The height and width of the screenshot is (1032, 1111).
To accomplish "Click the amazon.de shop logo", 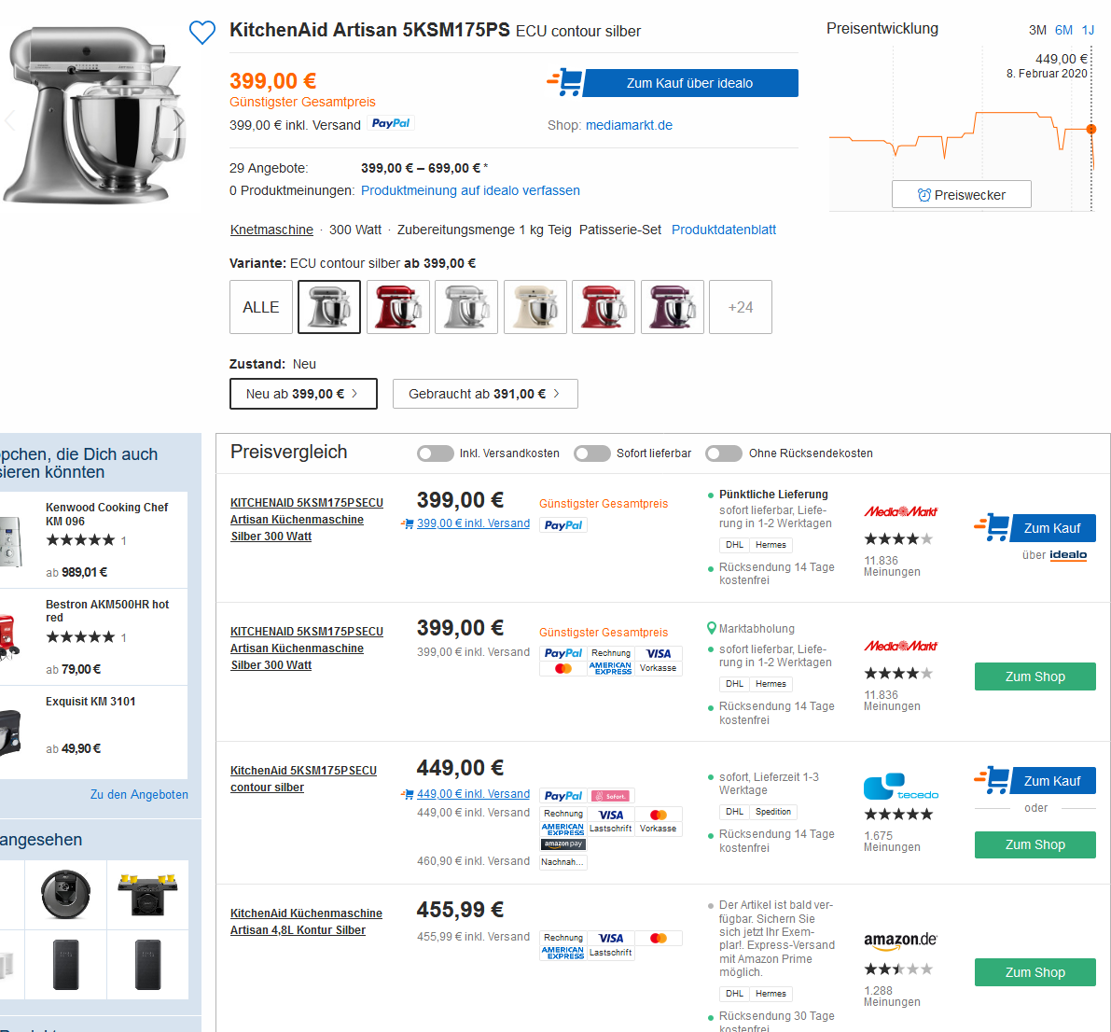I will point(900,940).
